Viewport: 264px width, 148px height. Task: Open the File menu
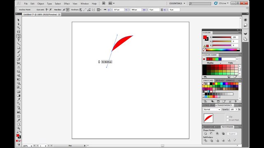click(26, 4)
